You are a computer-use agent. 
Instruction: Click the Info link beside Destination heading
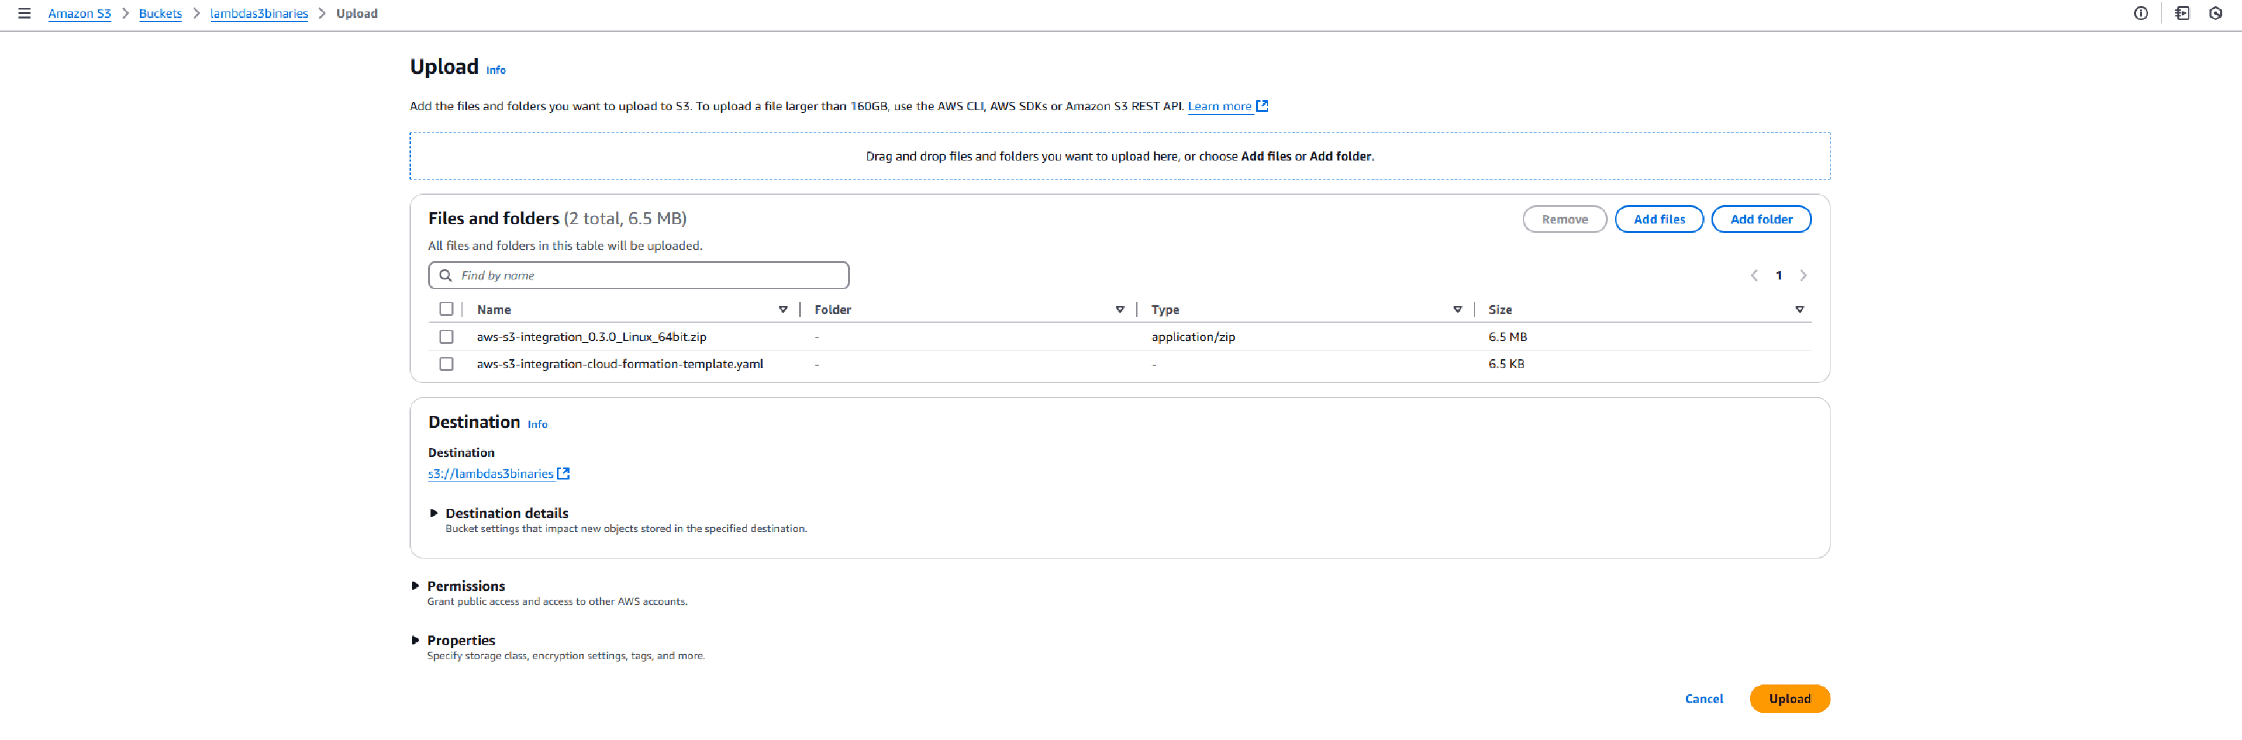pos(537,424)
